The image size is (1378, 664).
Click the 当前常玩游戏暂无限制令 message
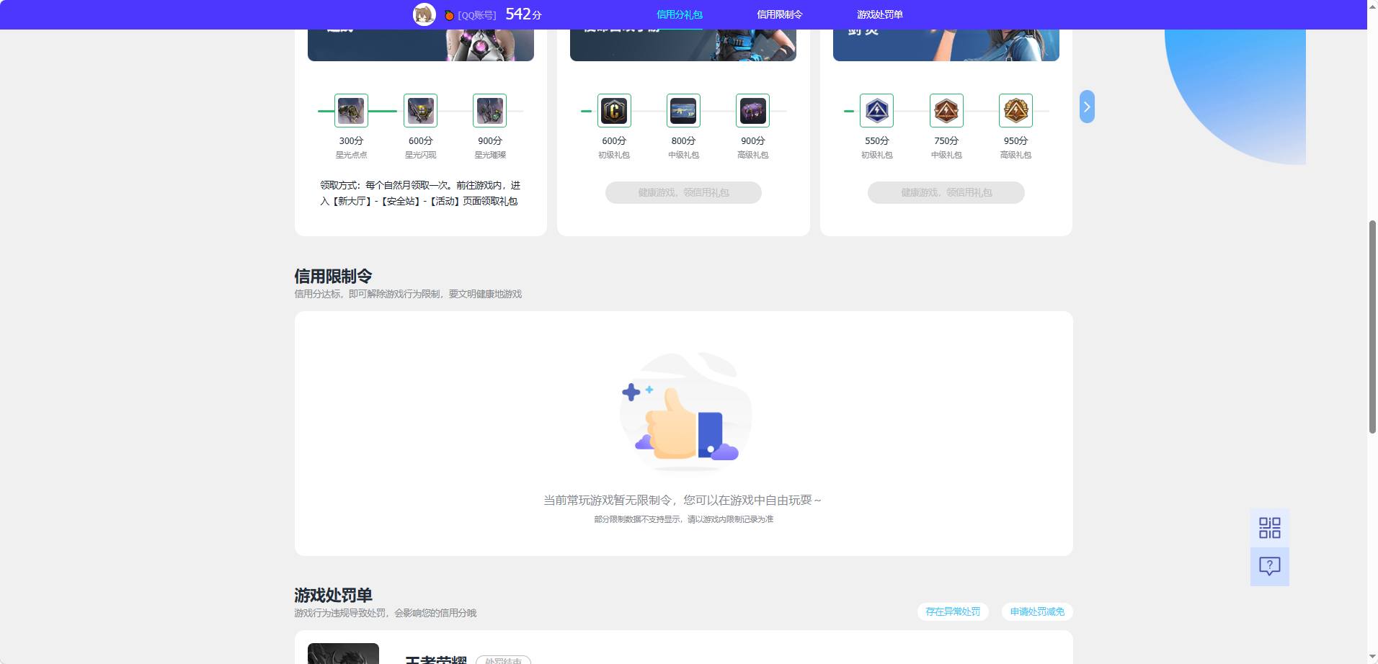click(x=683, y=500)
